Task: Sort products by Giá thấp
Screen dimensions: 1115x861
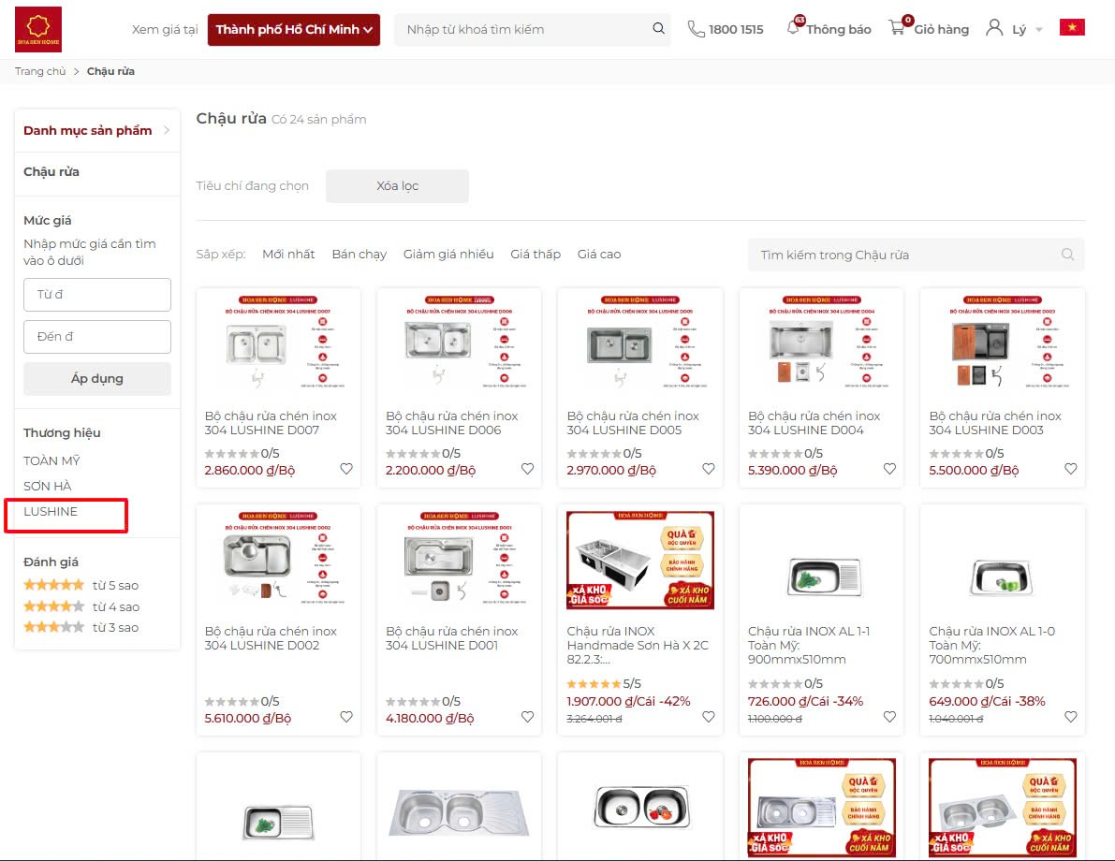Action: [535, 255]
